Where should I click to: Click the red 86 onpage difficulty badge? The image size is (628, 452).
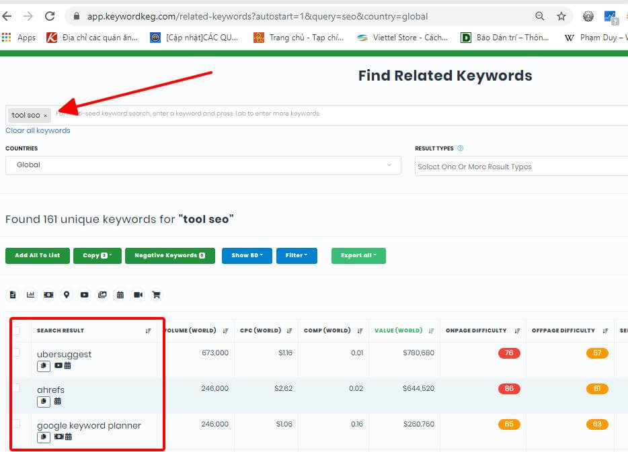pos(509,388)
